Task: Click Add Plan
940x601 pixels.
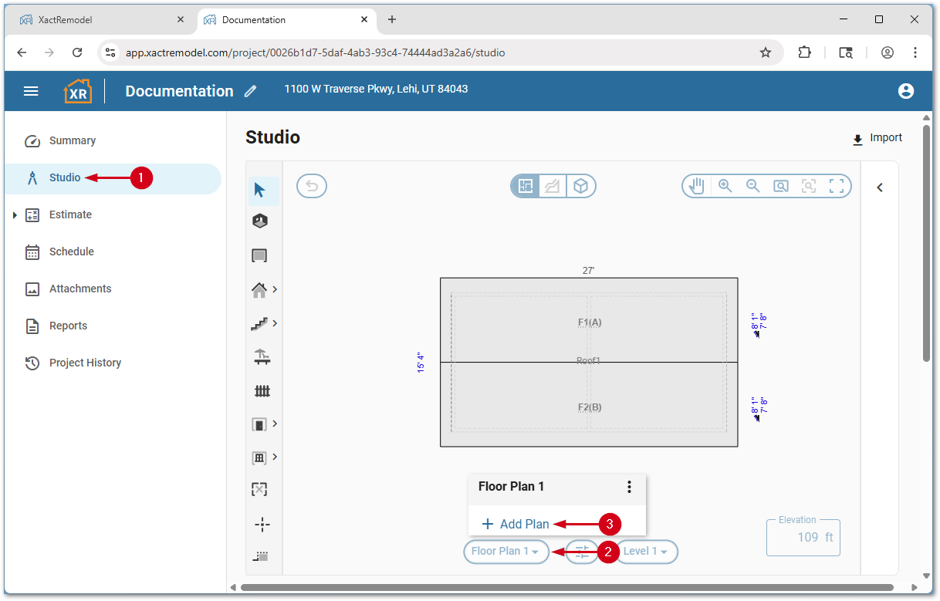Action: 516,524
